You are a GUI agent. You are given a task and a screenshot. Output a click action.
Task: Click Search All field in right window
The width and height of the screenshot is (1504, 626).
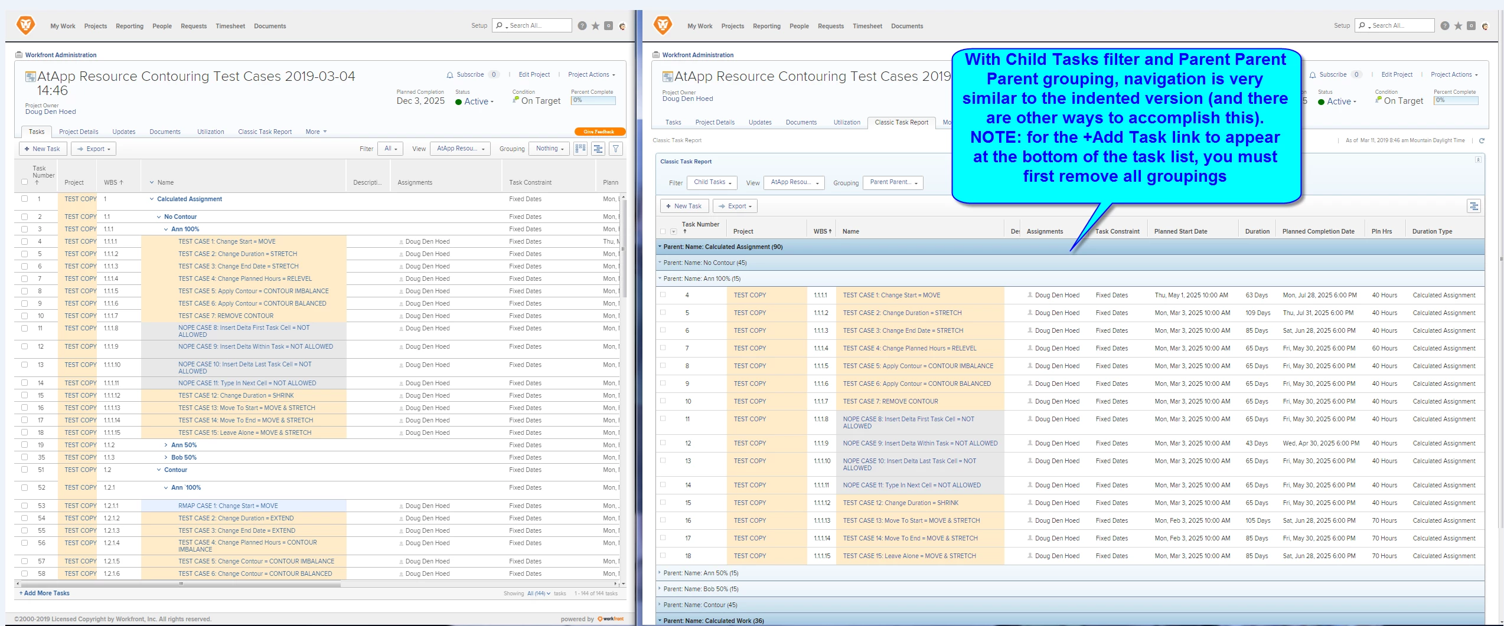pos(1394,25)
